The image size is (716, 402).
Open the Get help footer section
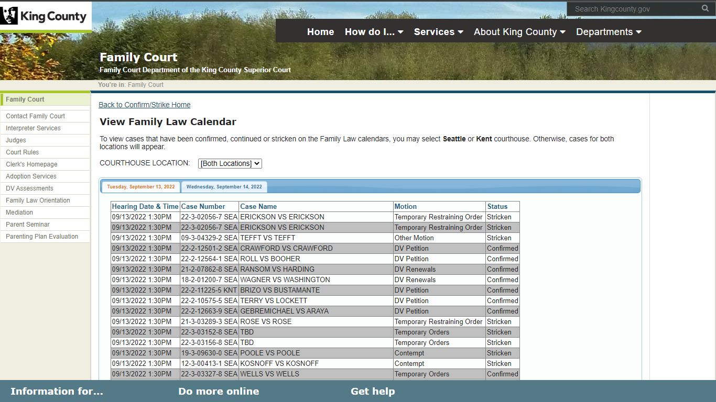click(x=373, y=391)
